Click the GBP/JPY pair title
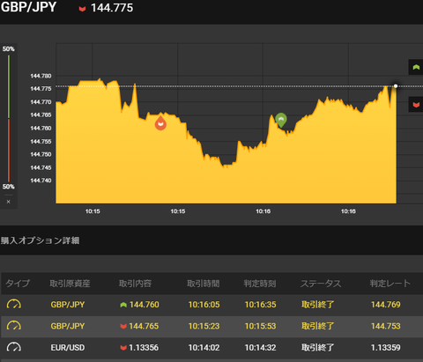 28,7
